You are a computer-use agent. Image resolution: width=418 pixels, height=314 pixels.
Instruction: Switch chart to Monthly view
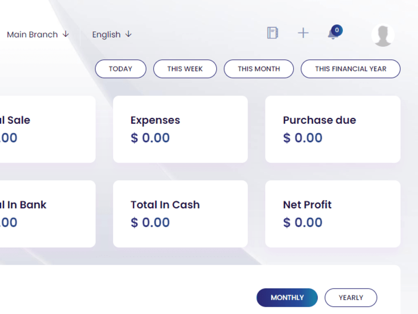point(287,297)
